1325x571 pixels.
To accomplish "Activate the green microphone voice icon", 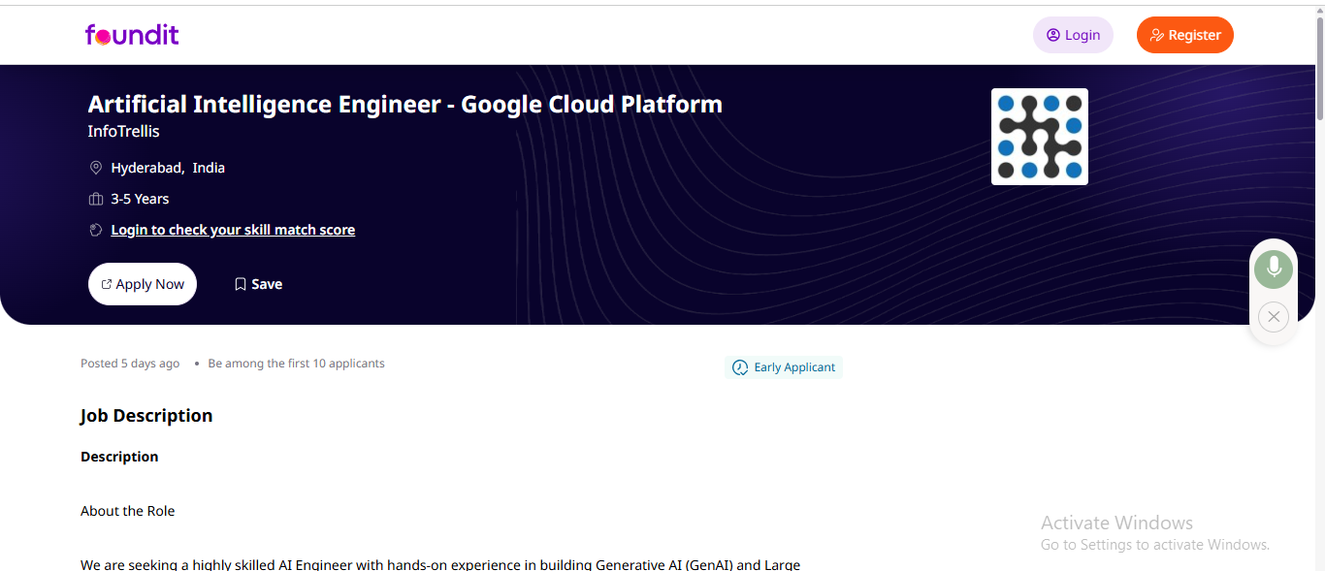I will pos(1273,269).
